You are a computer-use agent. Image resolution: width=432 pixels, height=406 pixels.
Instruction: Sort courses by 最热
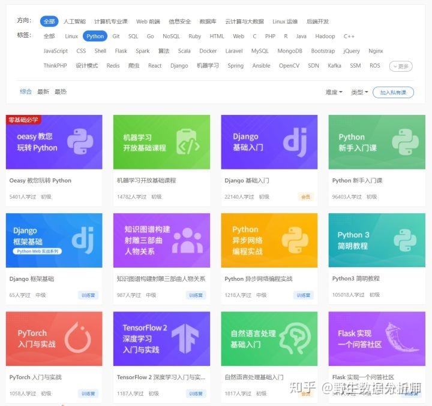(x=61, y=92)
